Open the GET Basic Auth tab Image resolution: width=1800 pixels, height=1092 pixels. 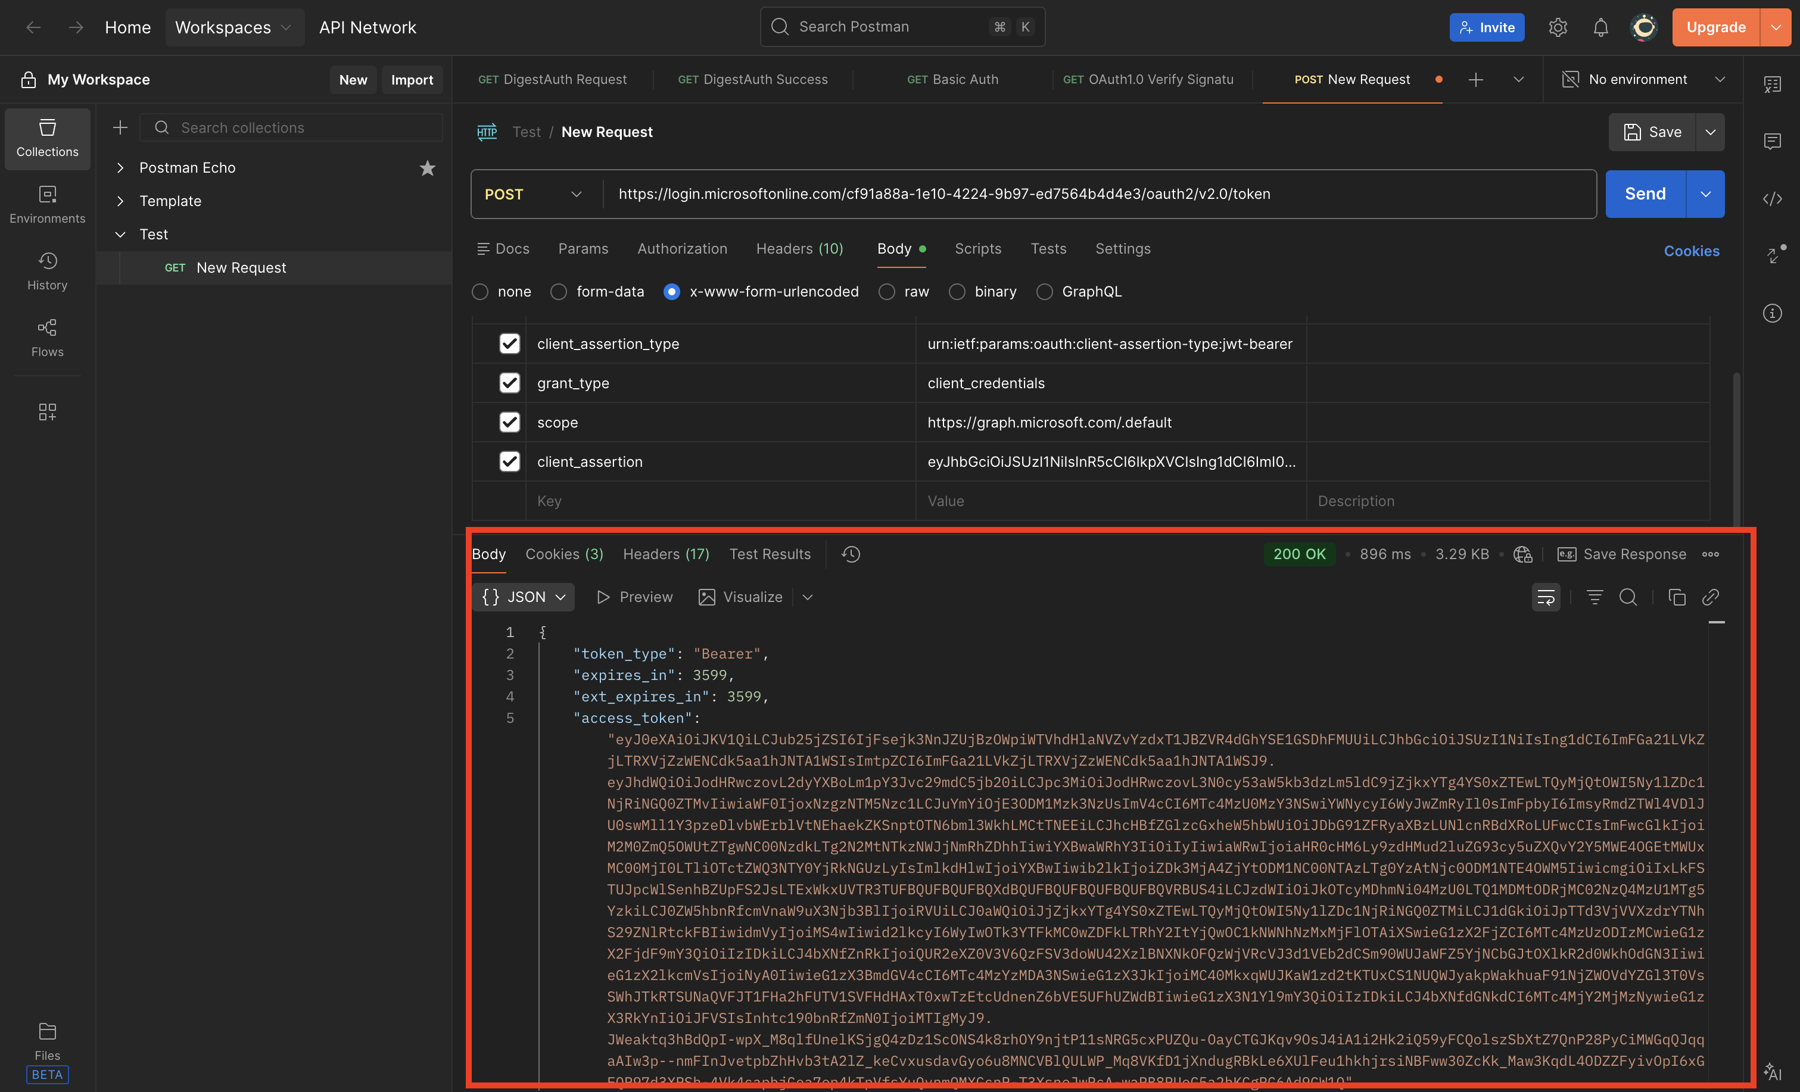click(952, 80)
